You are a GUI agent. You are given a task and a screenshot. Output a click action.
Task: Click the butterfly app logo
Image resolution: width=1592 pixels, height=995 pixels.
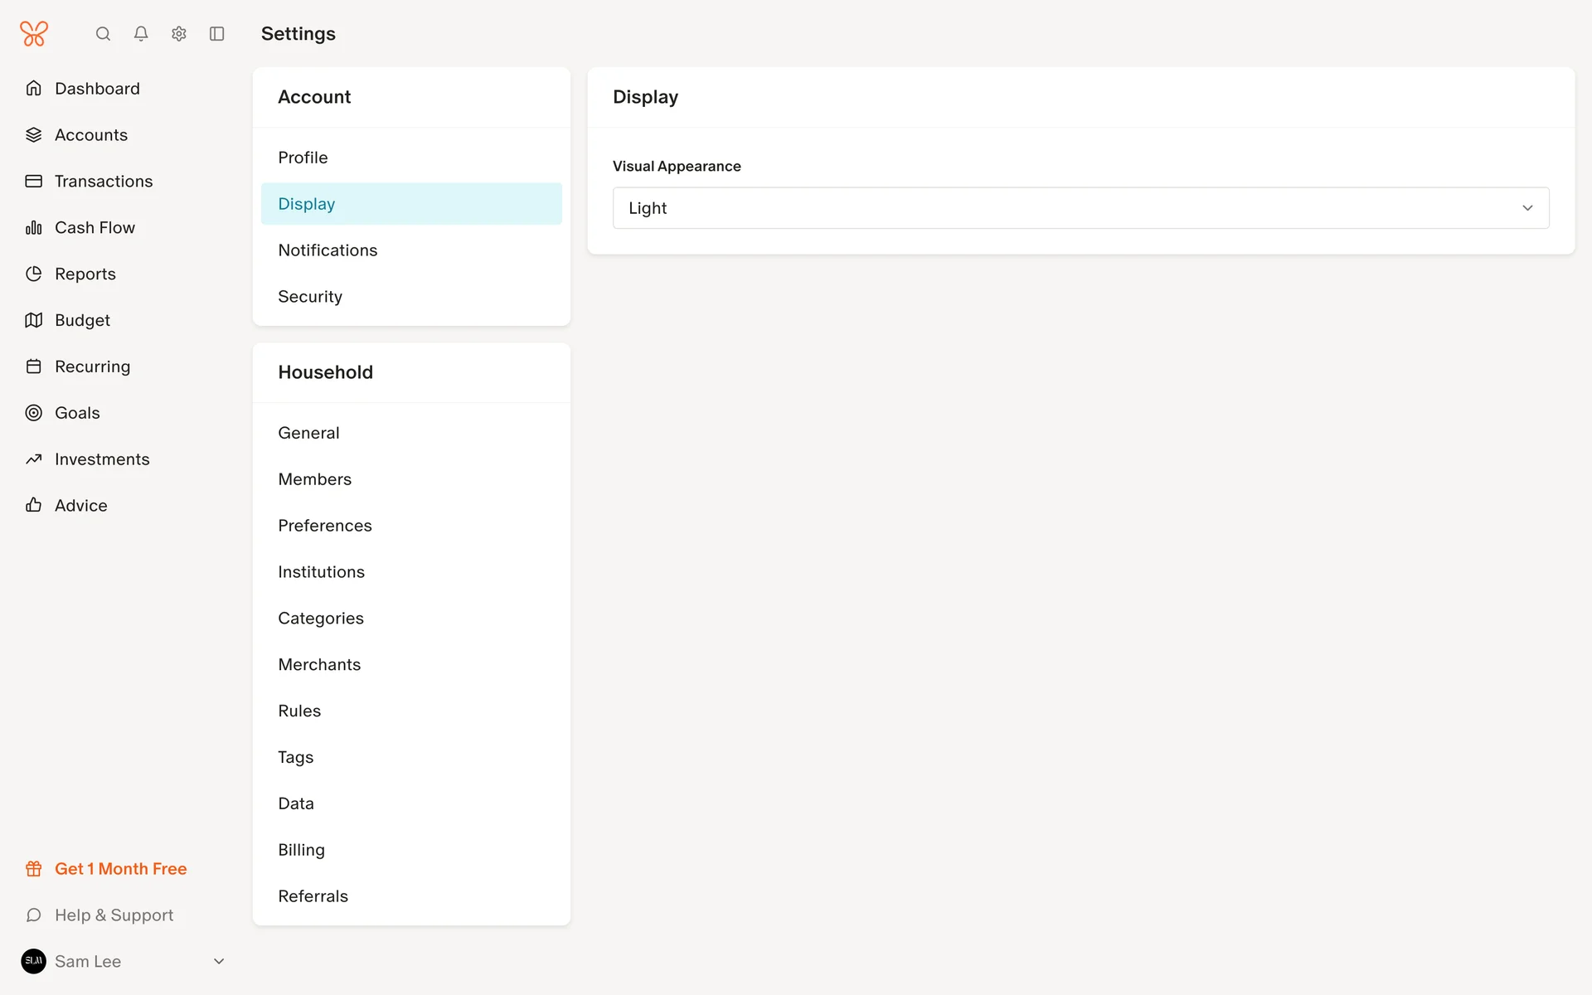[34, 34]
